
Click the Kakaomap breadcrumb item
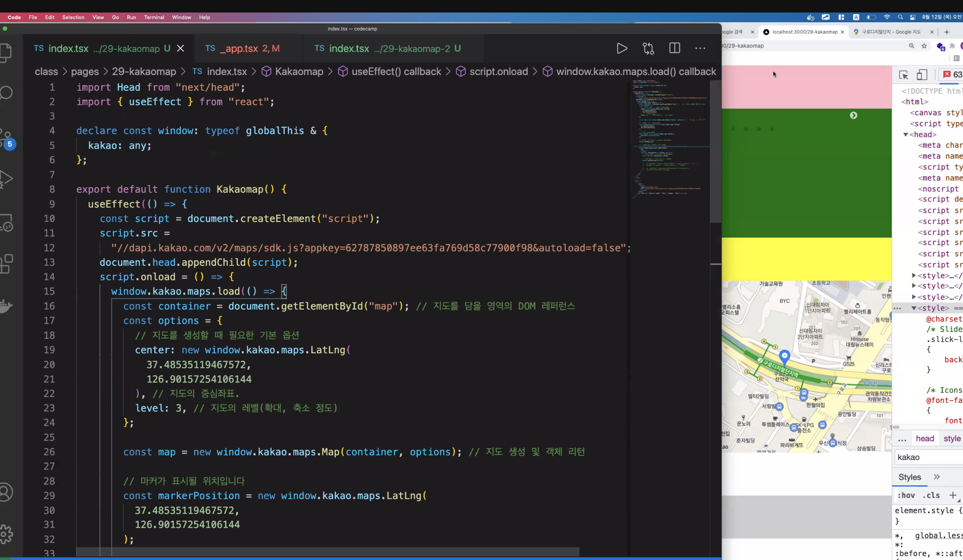[x=299, y=72]
